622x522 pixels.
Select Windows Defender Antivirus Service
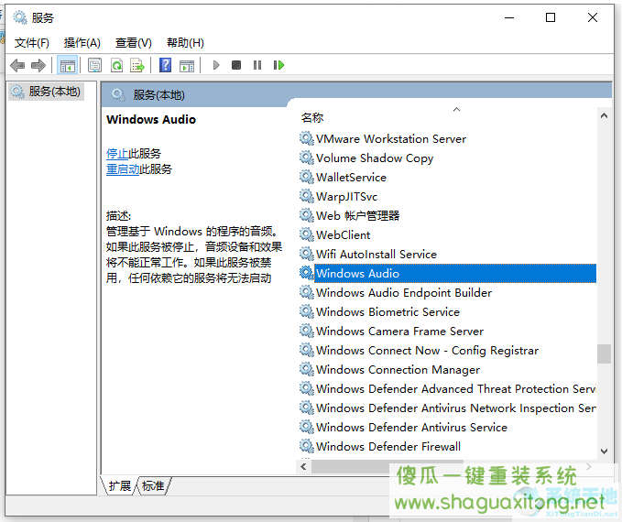tap(411, 427)
